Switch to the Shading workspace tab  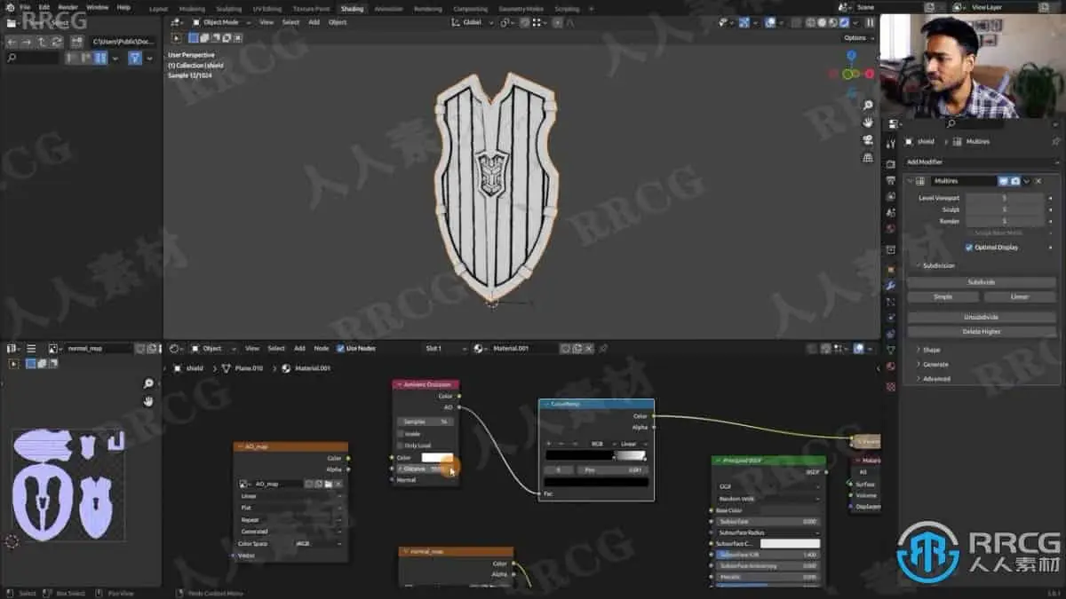352,8
